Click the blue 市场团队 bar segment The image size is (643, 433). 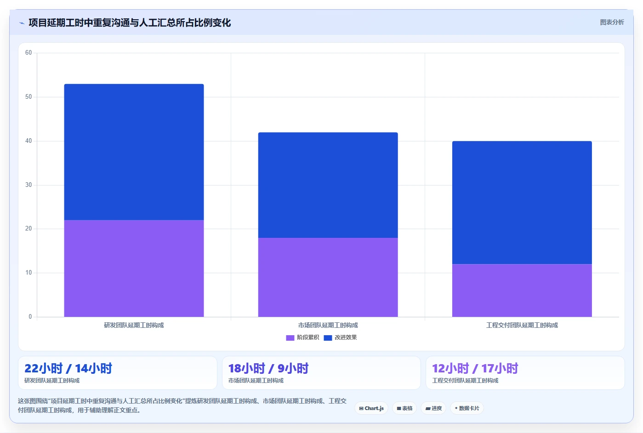pos(328,185)
